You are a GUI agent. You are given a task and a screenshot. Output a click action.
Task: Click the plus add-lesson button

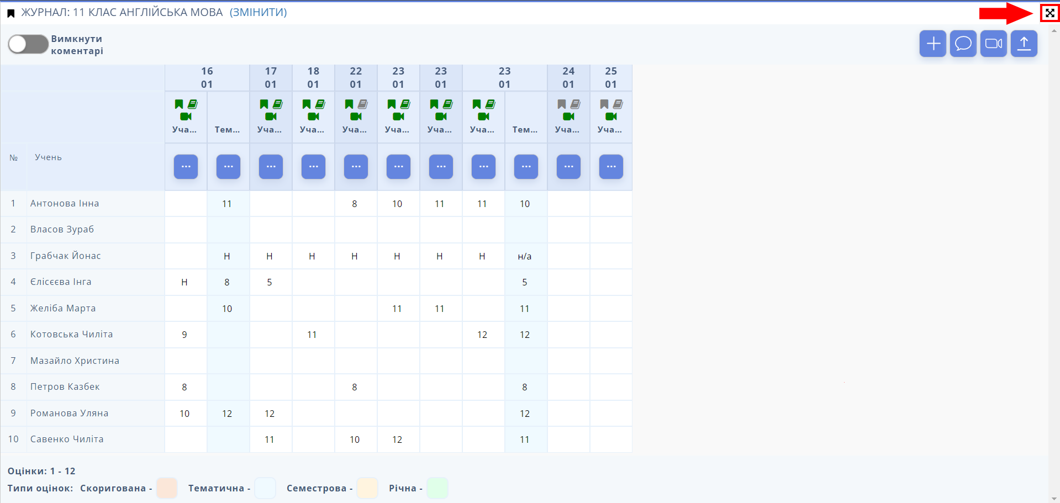pos(933,44)
